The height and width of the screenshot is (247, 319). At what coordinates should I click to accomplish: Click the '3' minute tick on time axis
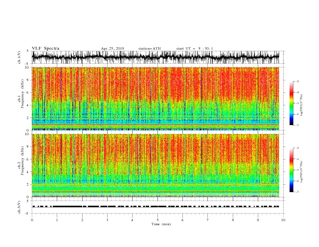[107, 220]
